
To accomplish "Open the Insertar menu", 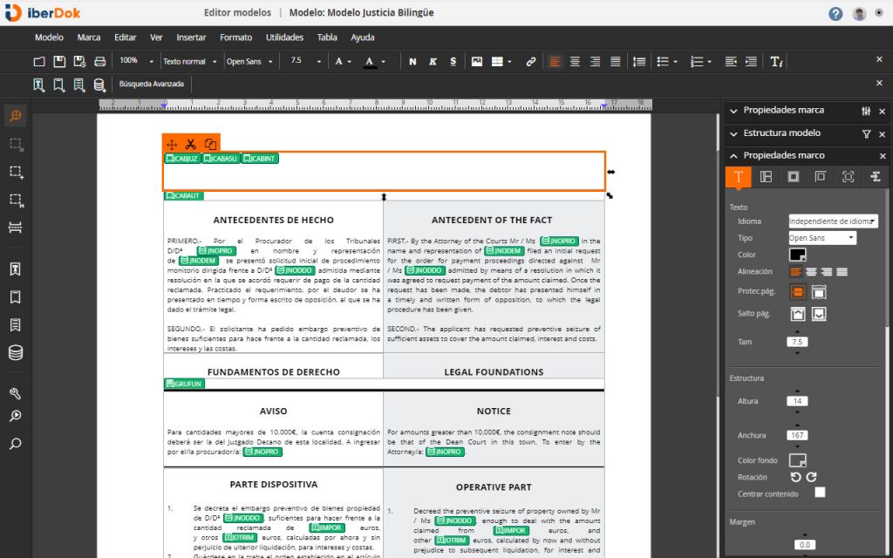I will pos(191,37).
